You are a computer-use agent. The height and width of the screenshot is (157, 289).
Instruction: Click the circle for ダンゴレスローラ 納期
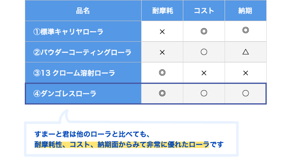click(246, 93)
